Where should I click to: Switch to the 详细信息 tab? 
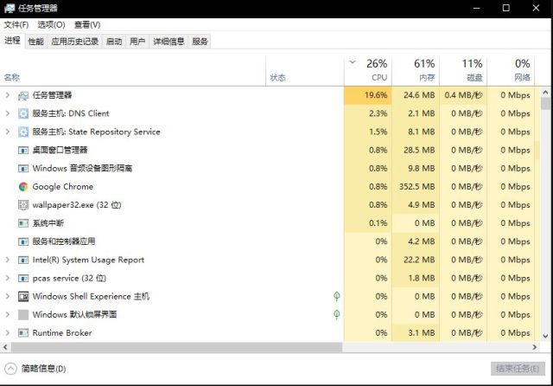[168, 42]
